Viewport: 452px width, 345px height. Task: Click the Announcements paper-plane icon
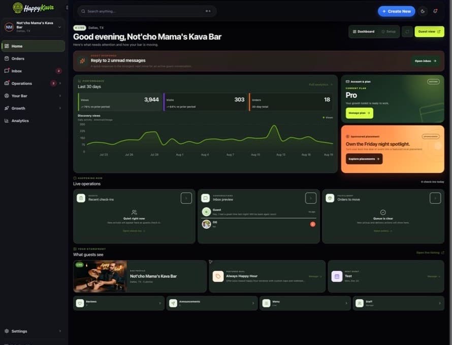click(173, 303)
